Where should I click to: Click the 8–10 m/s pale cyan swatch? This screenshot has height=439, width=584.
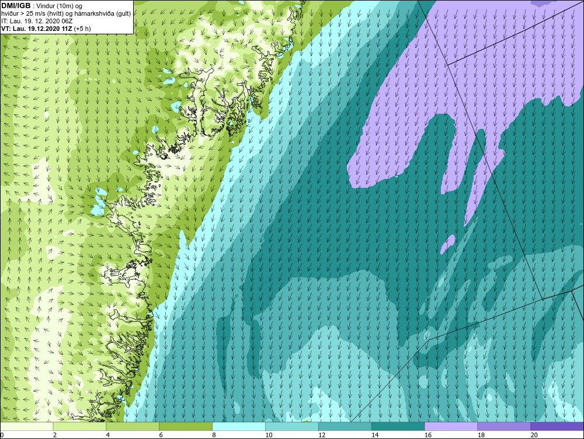click(x=239, y=426)
